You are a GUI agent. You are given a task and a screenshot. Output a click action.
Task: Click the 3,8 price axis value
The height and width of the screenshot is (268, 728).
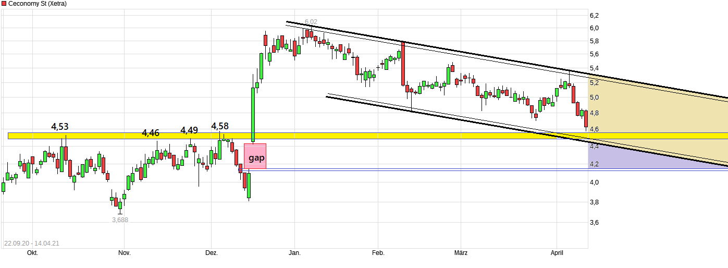(x=594, y=202)
